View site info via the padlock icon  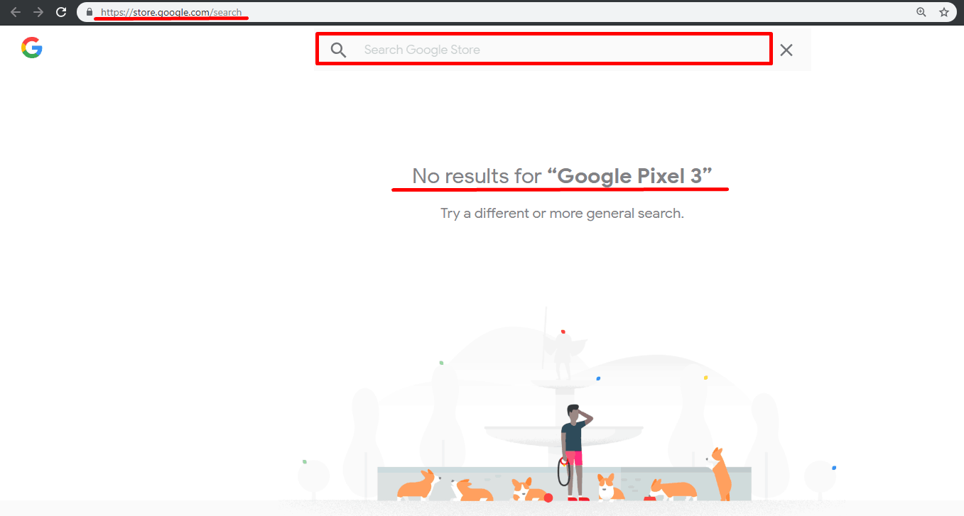click(90, 12)
